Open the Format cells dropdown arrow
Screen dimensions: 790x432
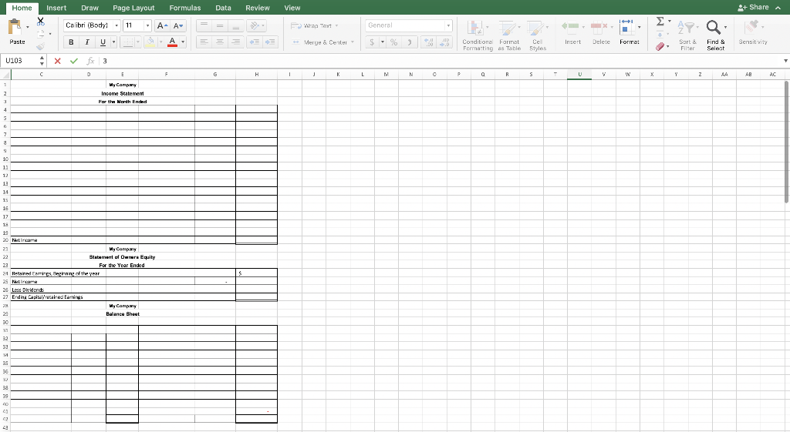[640, 27]
